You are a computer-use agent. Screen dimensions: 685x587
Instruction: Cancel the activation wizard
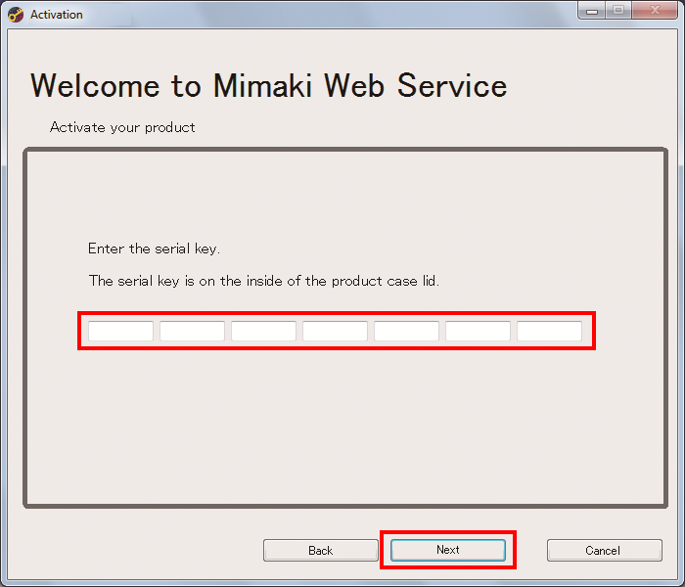602,551
